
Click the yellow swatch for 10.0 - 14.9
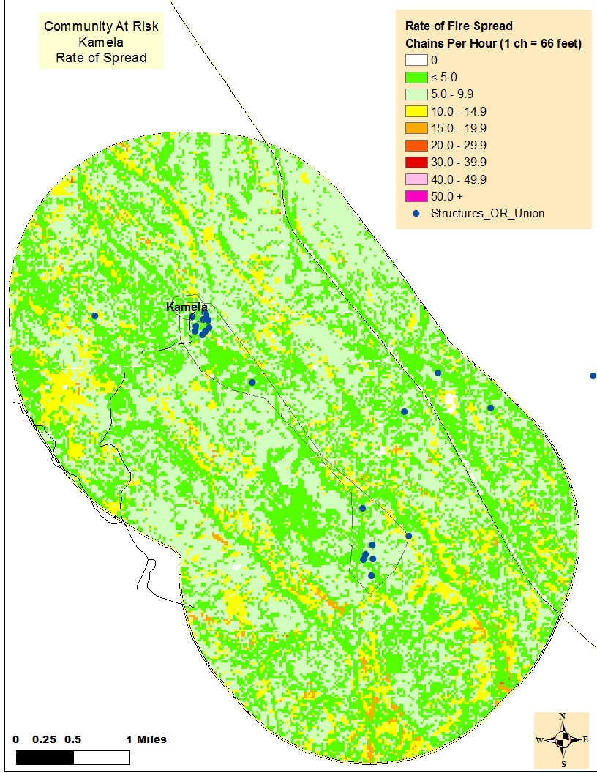pyautogui.click(x=416, y=111)
